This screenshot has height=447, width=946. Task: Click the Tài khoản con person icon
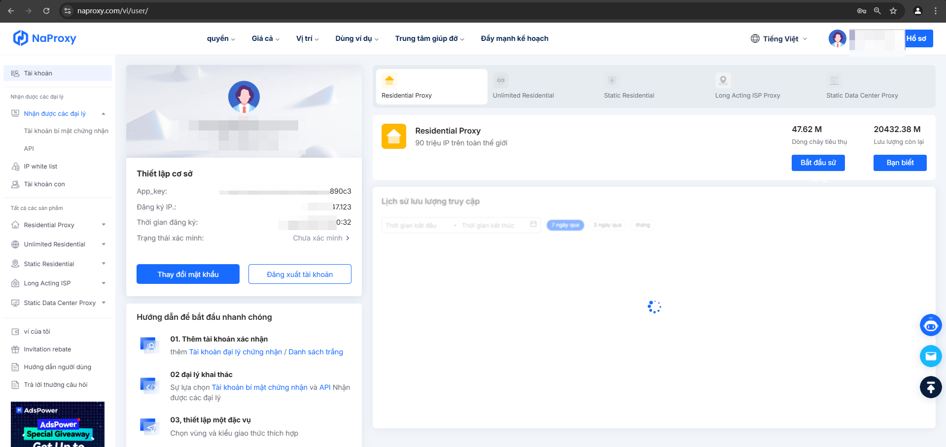pos(15,184)
